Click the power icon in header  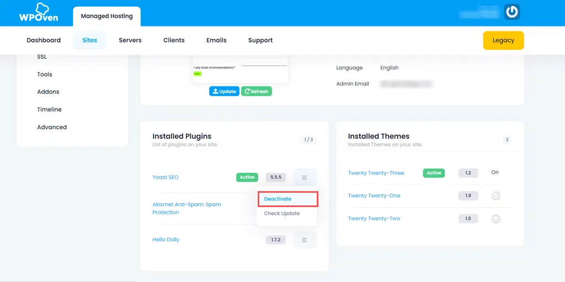pos(511,12)
